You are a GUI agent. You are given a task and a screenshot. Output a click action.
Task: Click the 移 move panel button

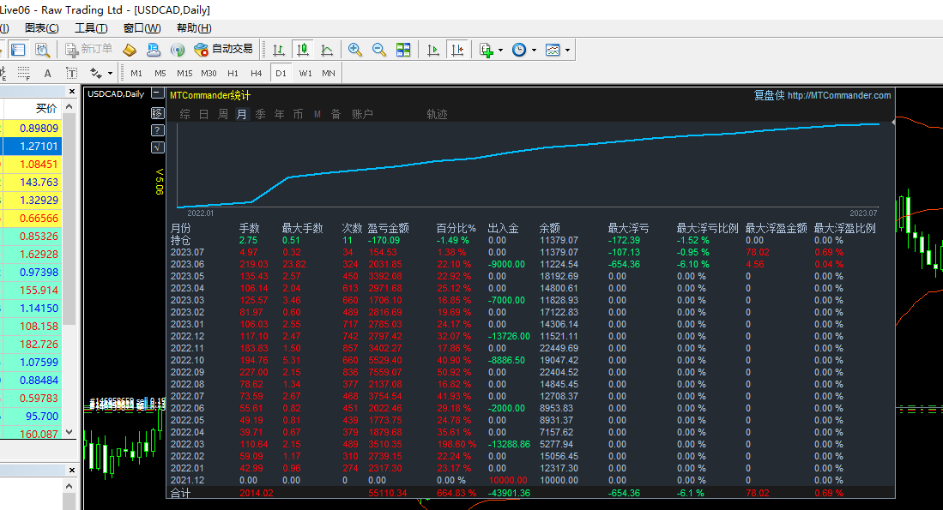157,113
